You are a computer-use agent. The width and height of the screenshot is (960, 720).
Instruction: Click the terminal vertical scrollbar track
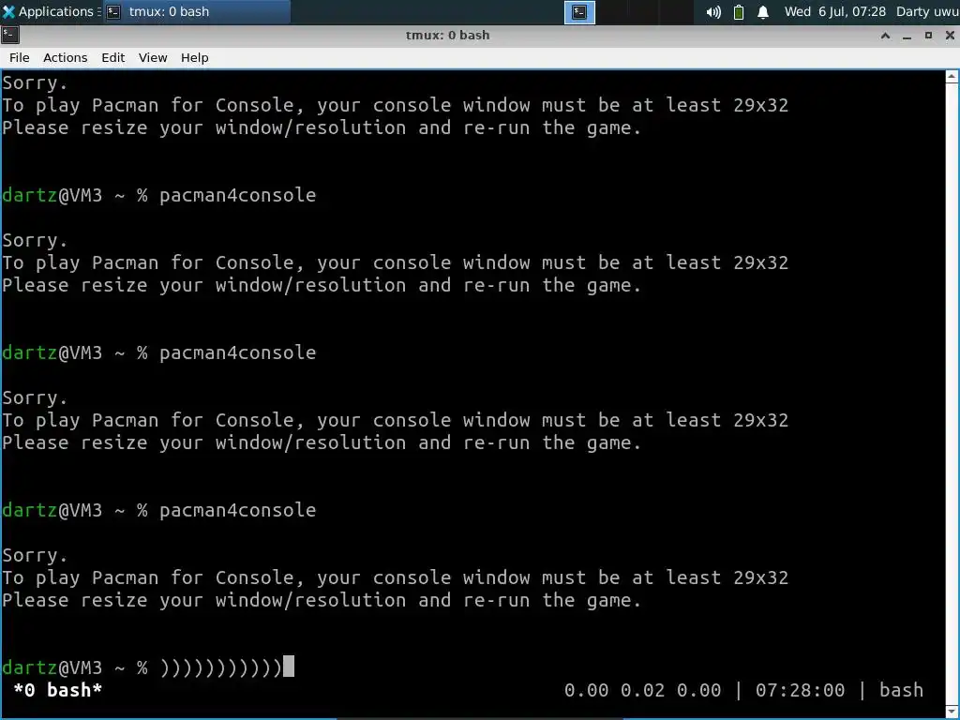(x=952, y=394)
